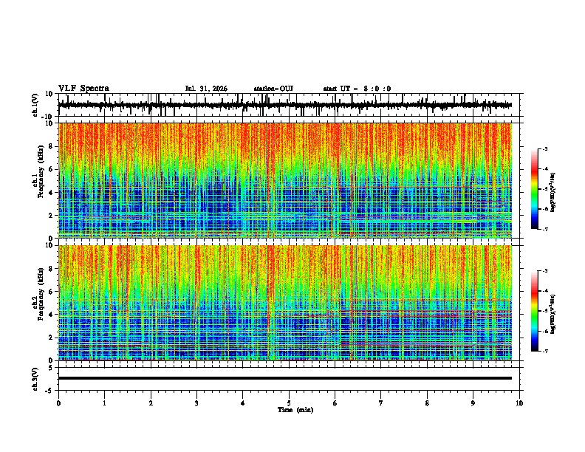Select the date label 'Jul. 31, 2026'

point(206,89)
